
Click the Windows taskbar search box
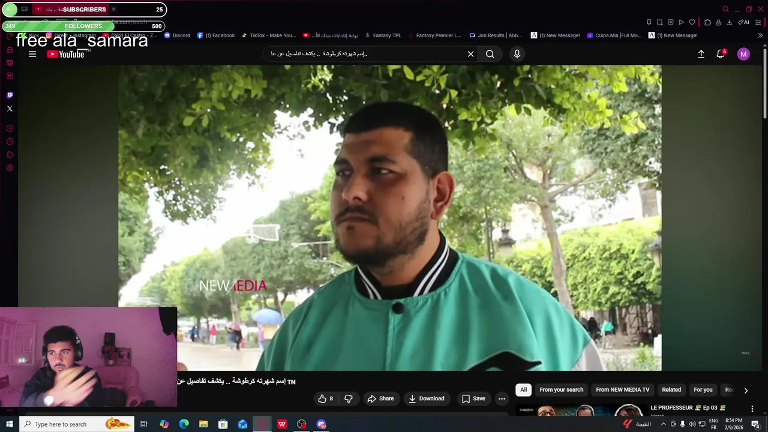point(76,424)
